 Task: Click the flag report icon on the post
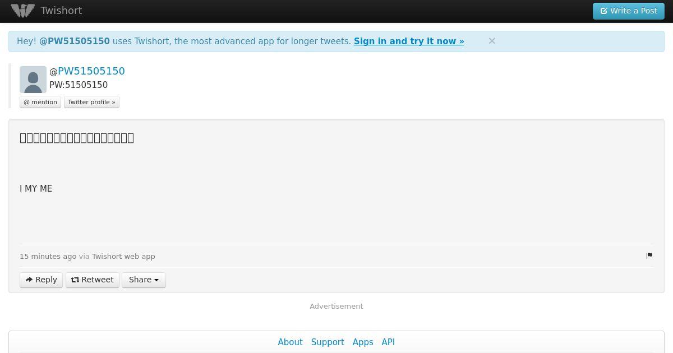click(649, 256)
